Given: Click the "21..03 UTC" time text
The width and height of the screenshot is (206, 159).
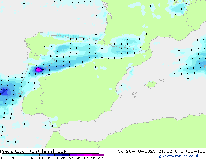Looking at the screenshot, I should coord(171,151).
